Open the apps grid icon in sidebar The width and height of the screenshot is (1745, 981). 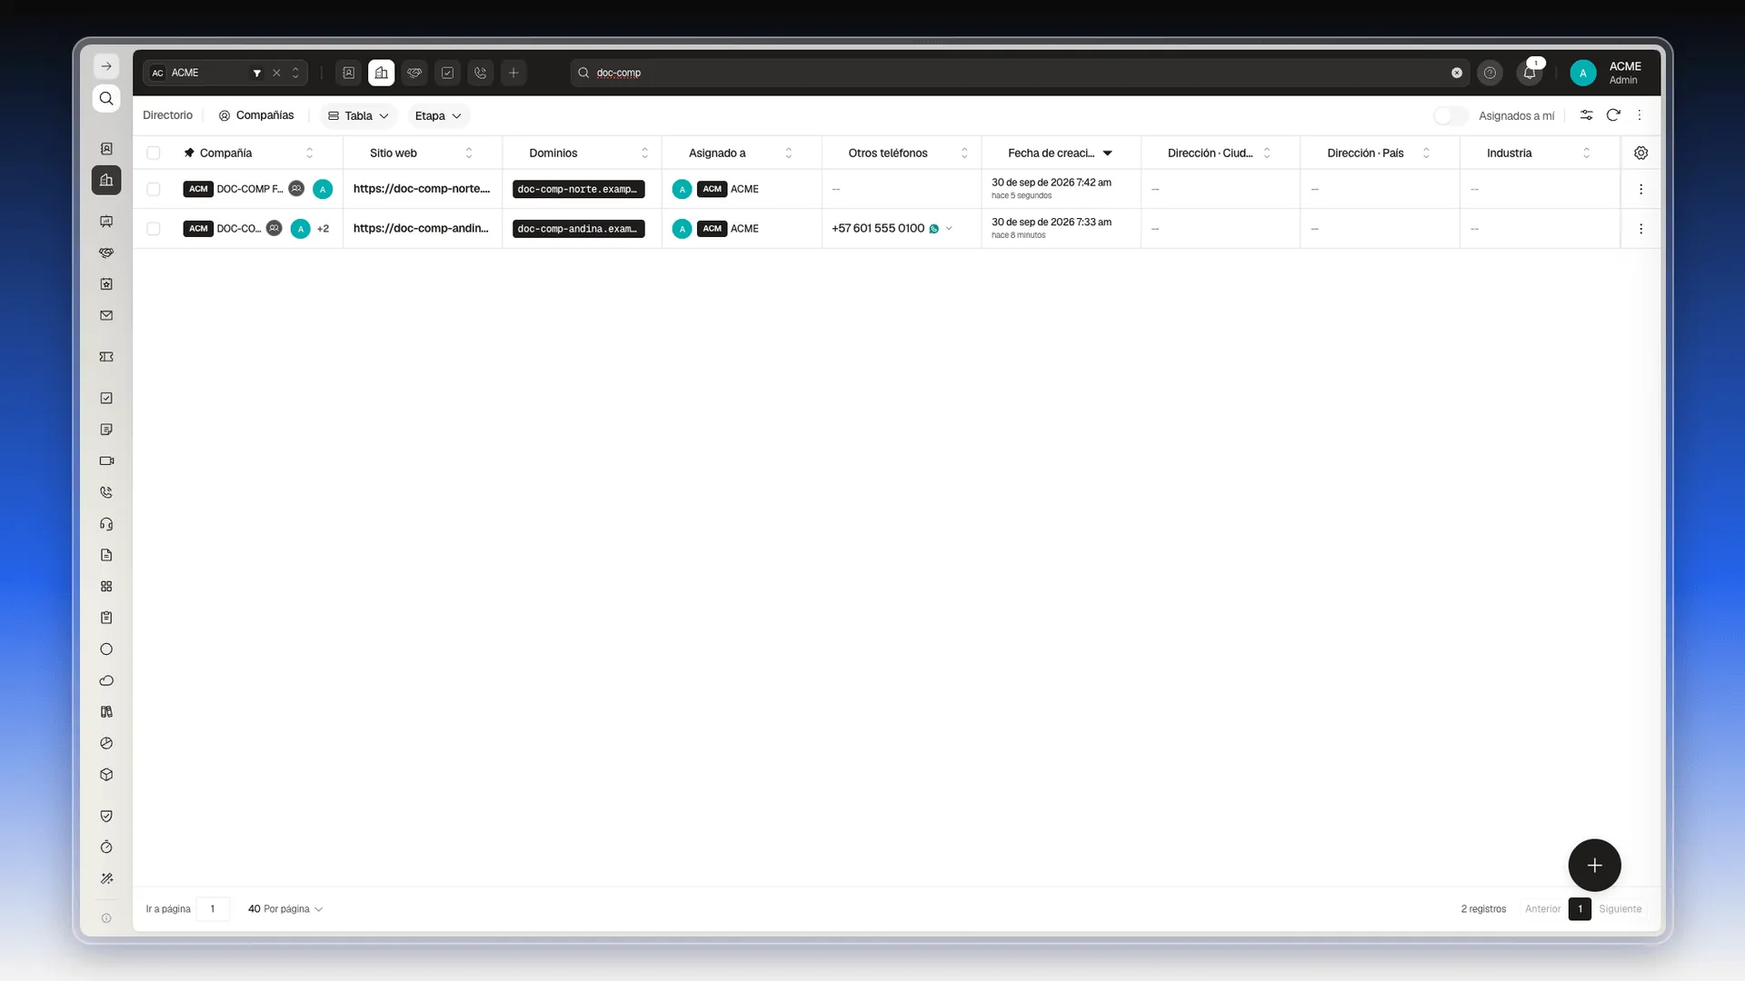click(x=106, y=587)
